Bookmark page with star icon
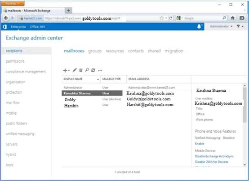The height and width of the screenshot is (181, 249). [x=162, y=18]
